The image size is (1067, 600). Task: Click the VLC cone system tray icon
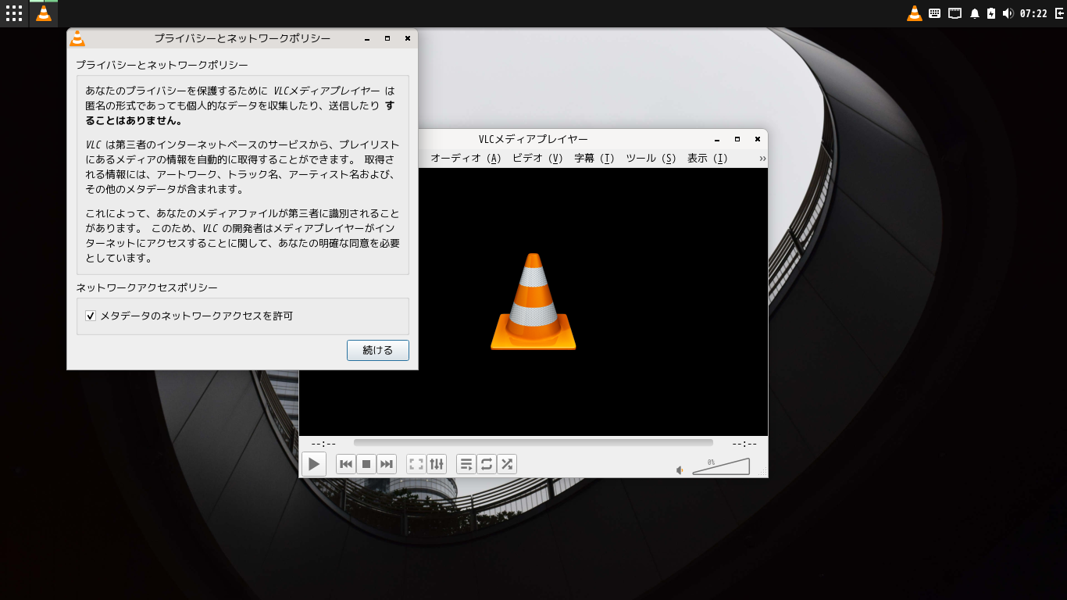click(x=914, y=13)
